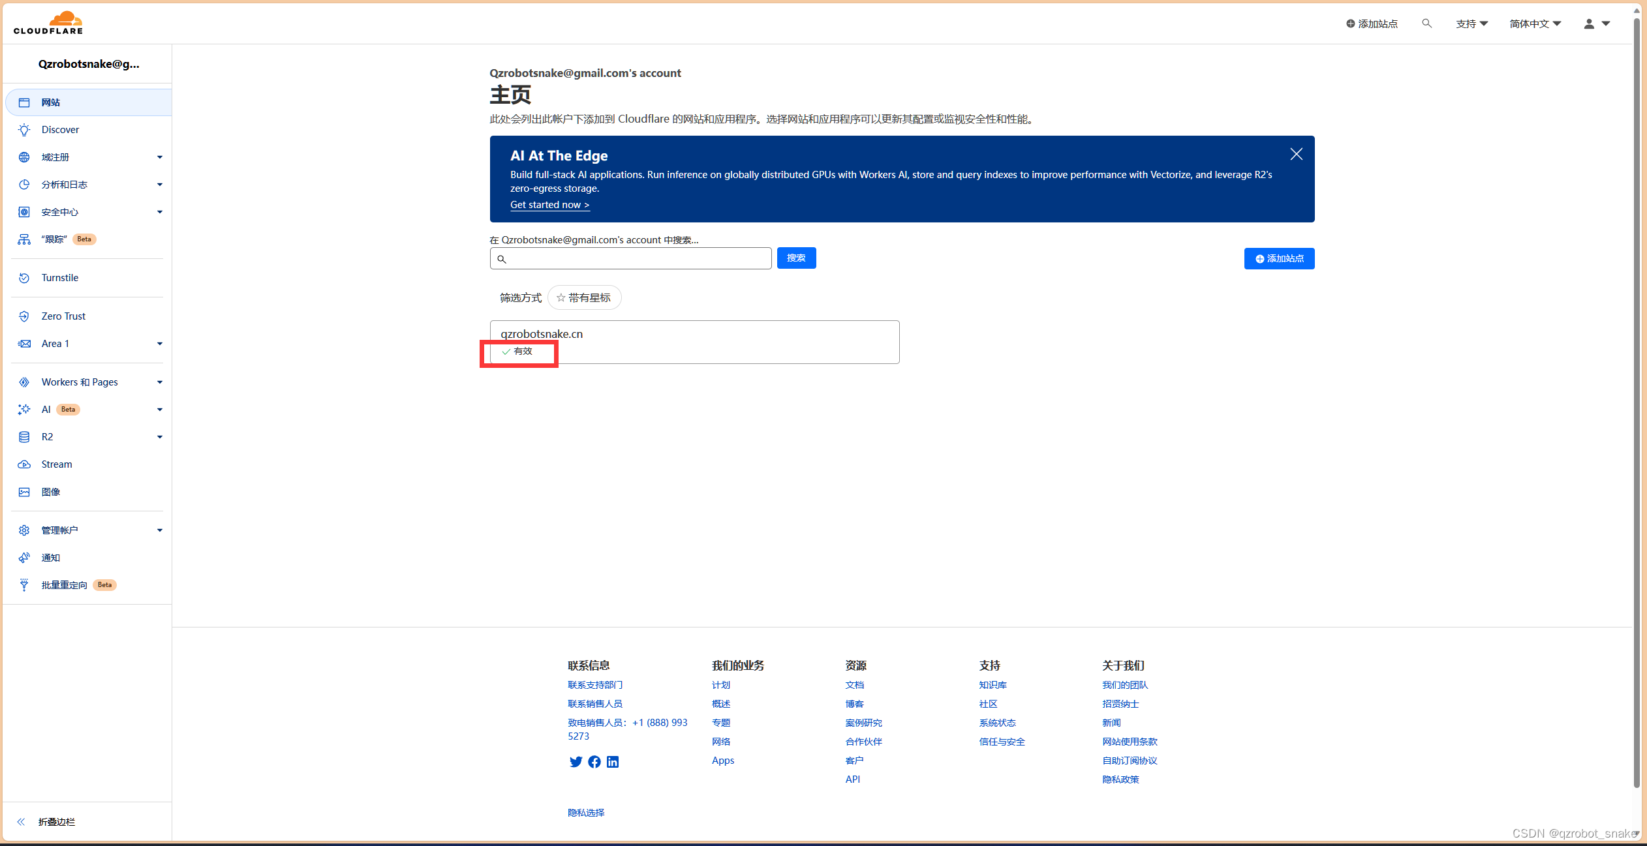Open the 支持 support dropdown
Image resolution: width=1647 pixels, height=846 pixels.
coord(1472,23)
